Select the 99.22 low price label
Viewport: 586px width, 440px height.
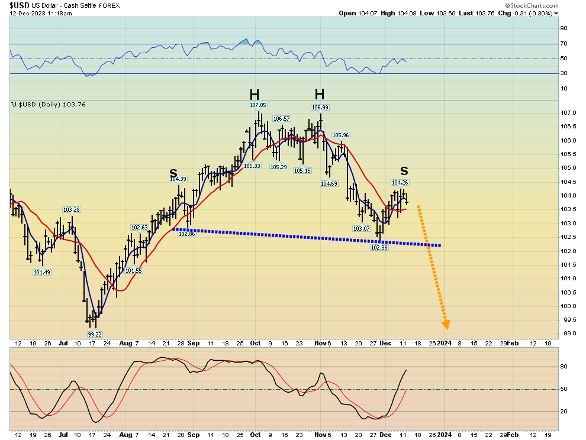(95, 334)
